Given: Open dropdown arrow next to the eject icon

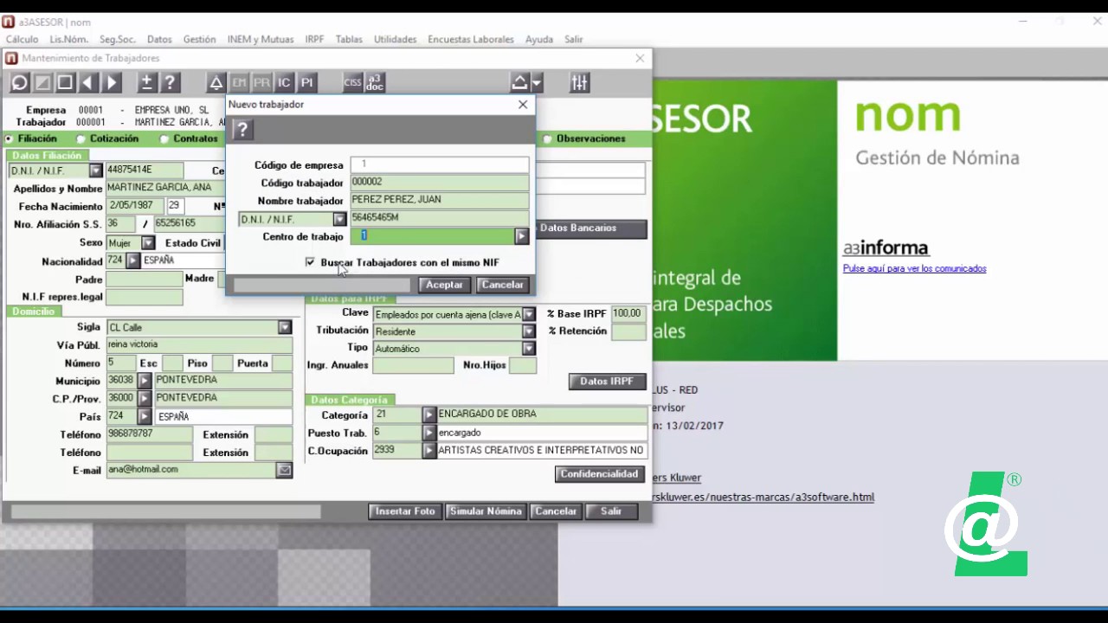Looking at the screenshot, I should pyautogui.click(x=537, y=83).
